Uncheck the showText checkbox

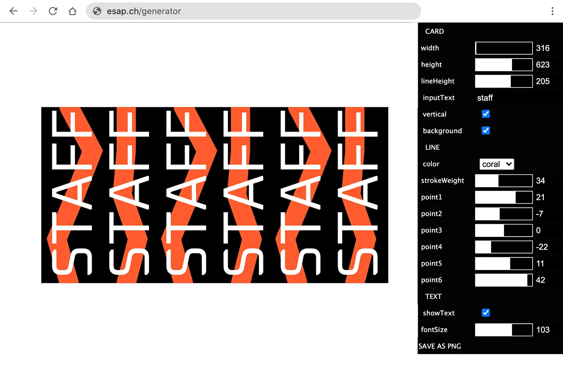pos(486,313)
